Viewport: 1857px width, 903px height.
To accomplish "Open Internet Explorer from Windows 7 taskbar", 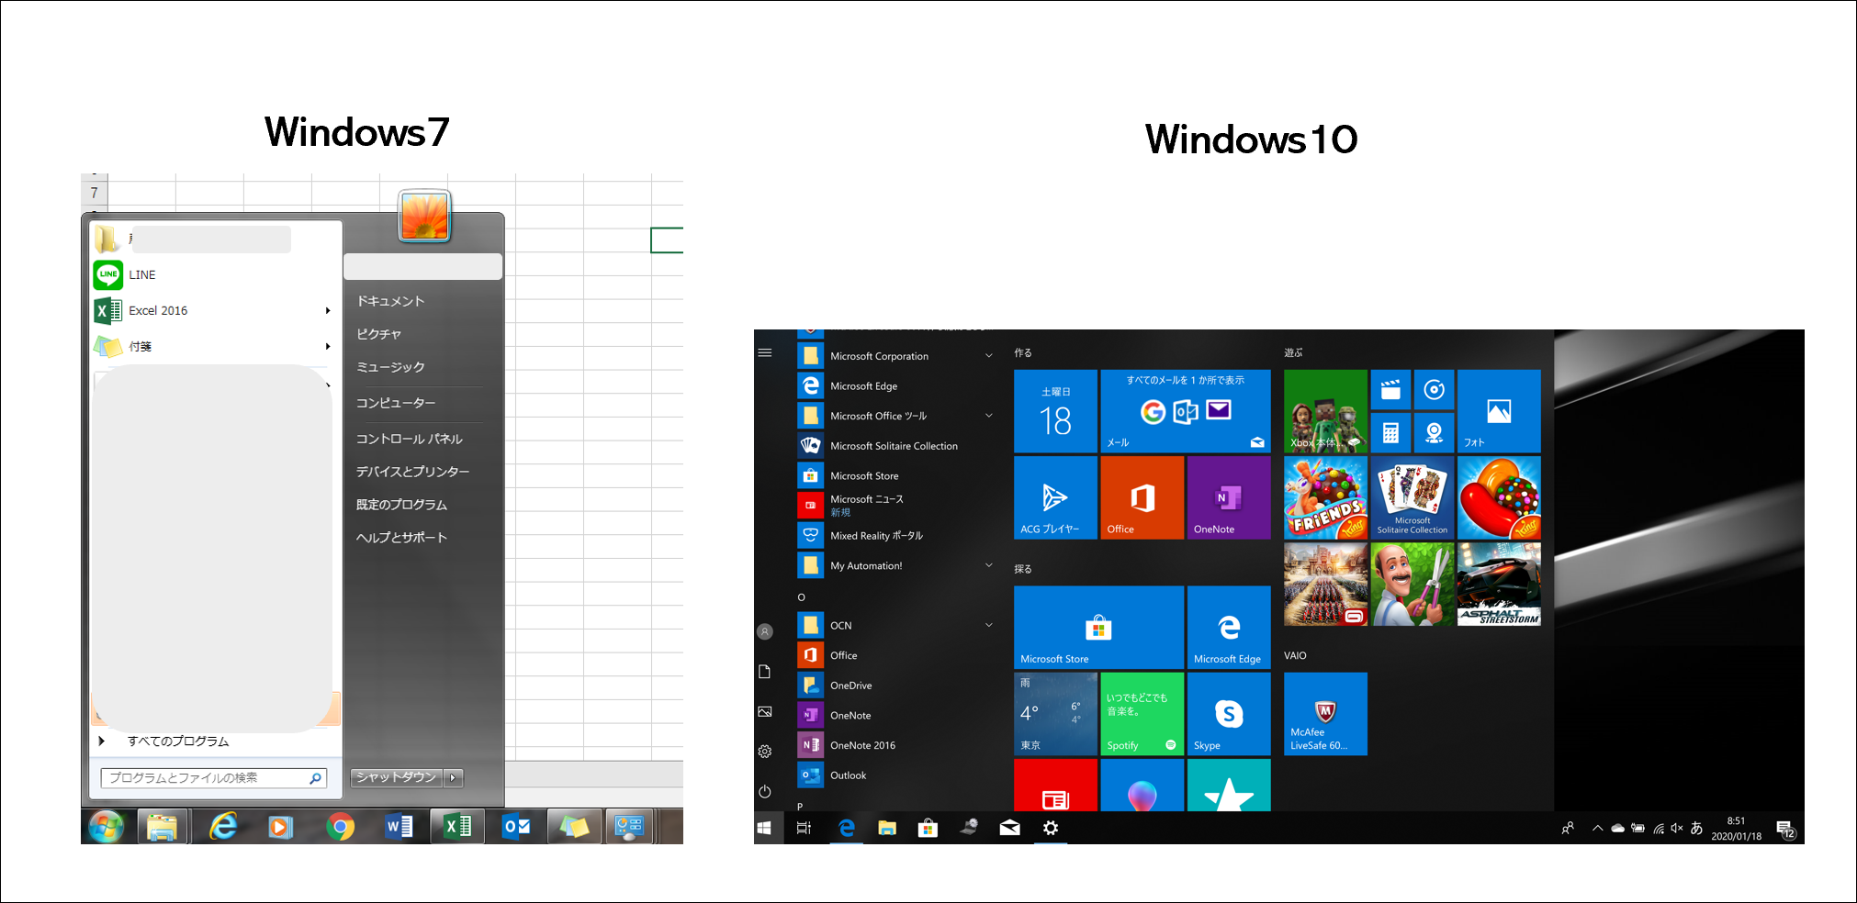I will pos(223,827).
